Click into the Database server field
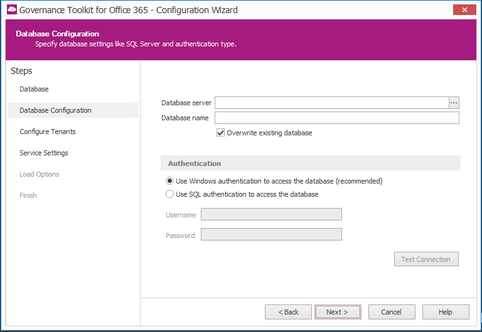The height and width of the screenshot is (332, 482). coord(331,103)
